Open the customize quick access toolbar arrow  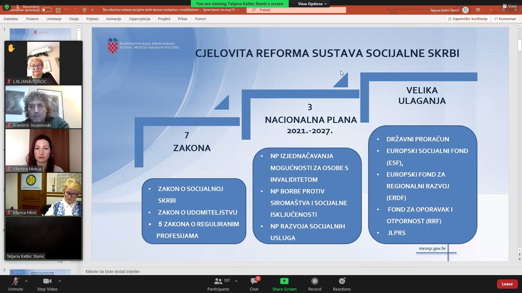click(92, 10)
